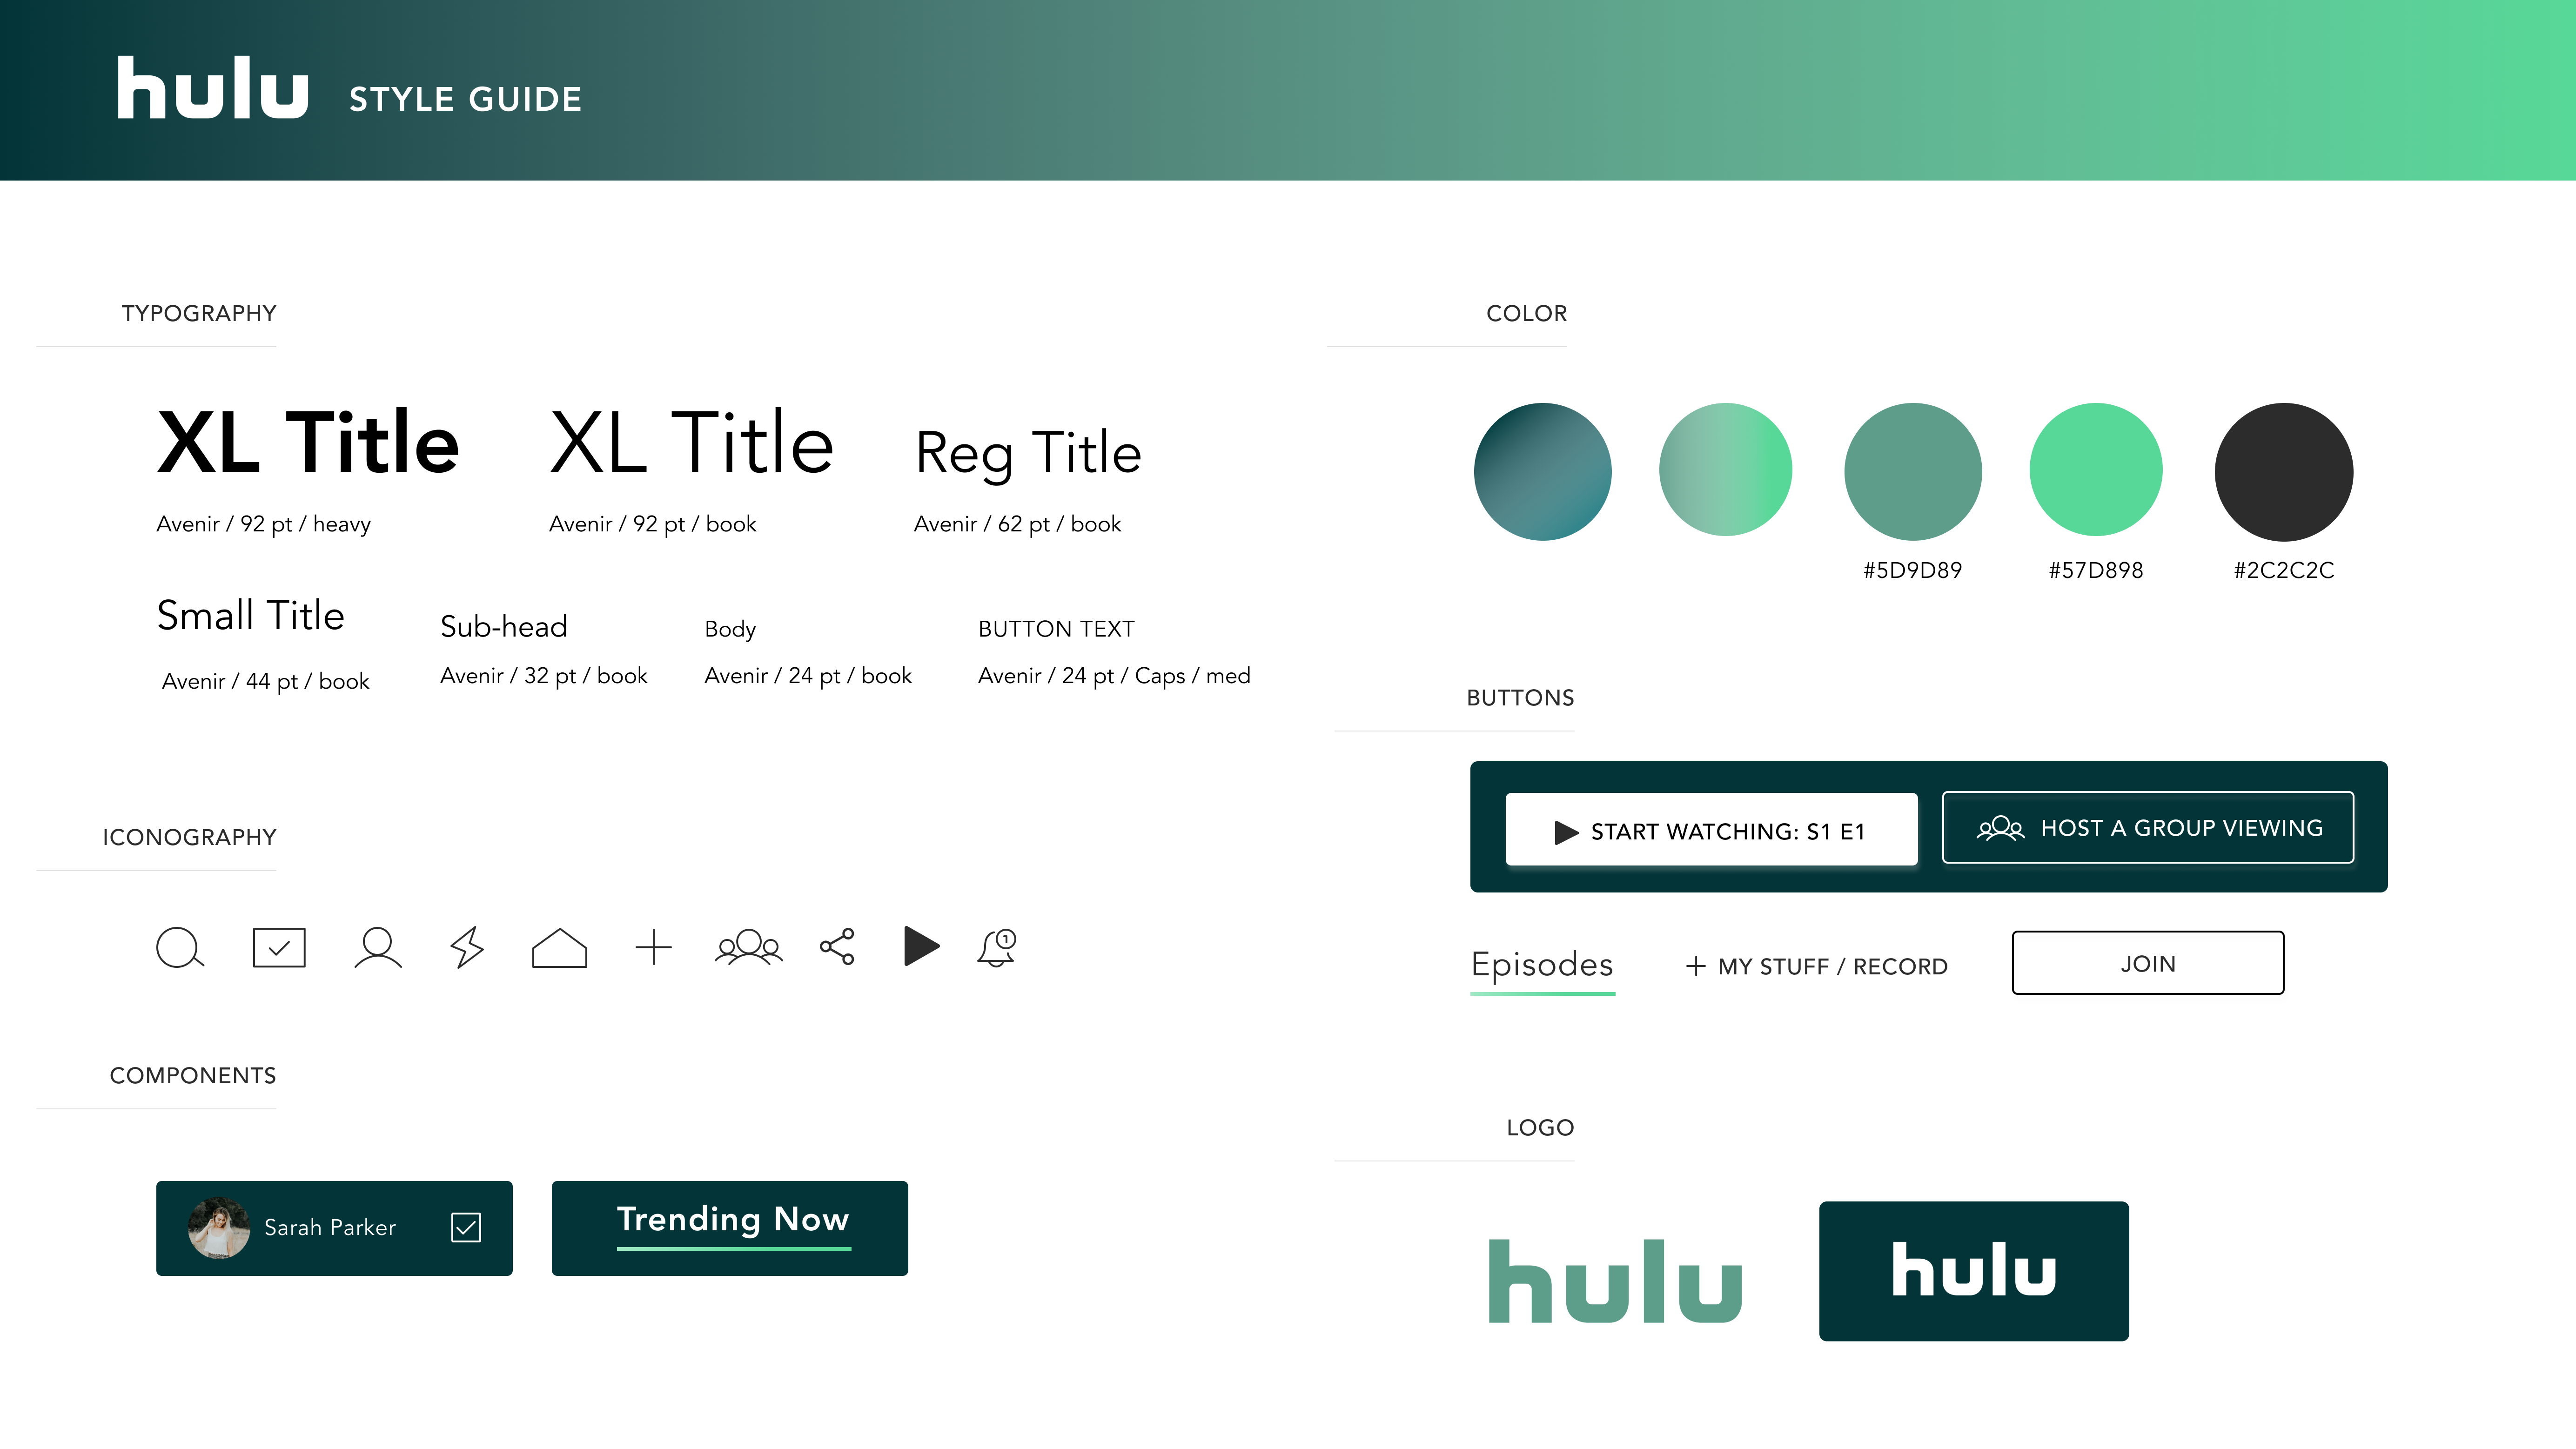Click the solid play triangle icon in Iconography
Image resolution: width=2576 pixels, height=1449 pixels.
click(x=921, y=946)
